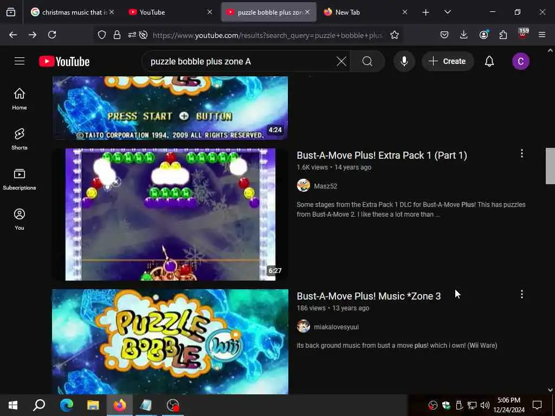Play the 4:24 Press Start thumbnail
Screen dimensions: 555x416
pyautogui.click(x=170, y=108)
